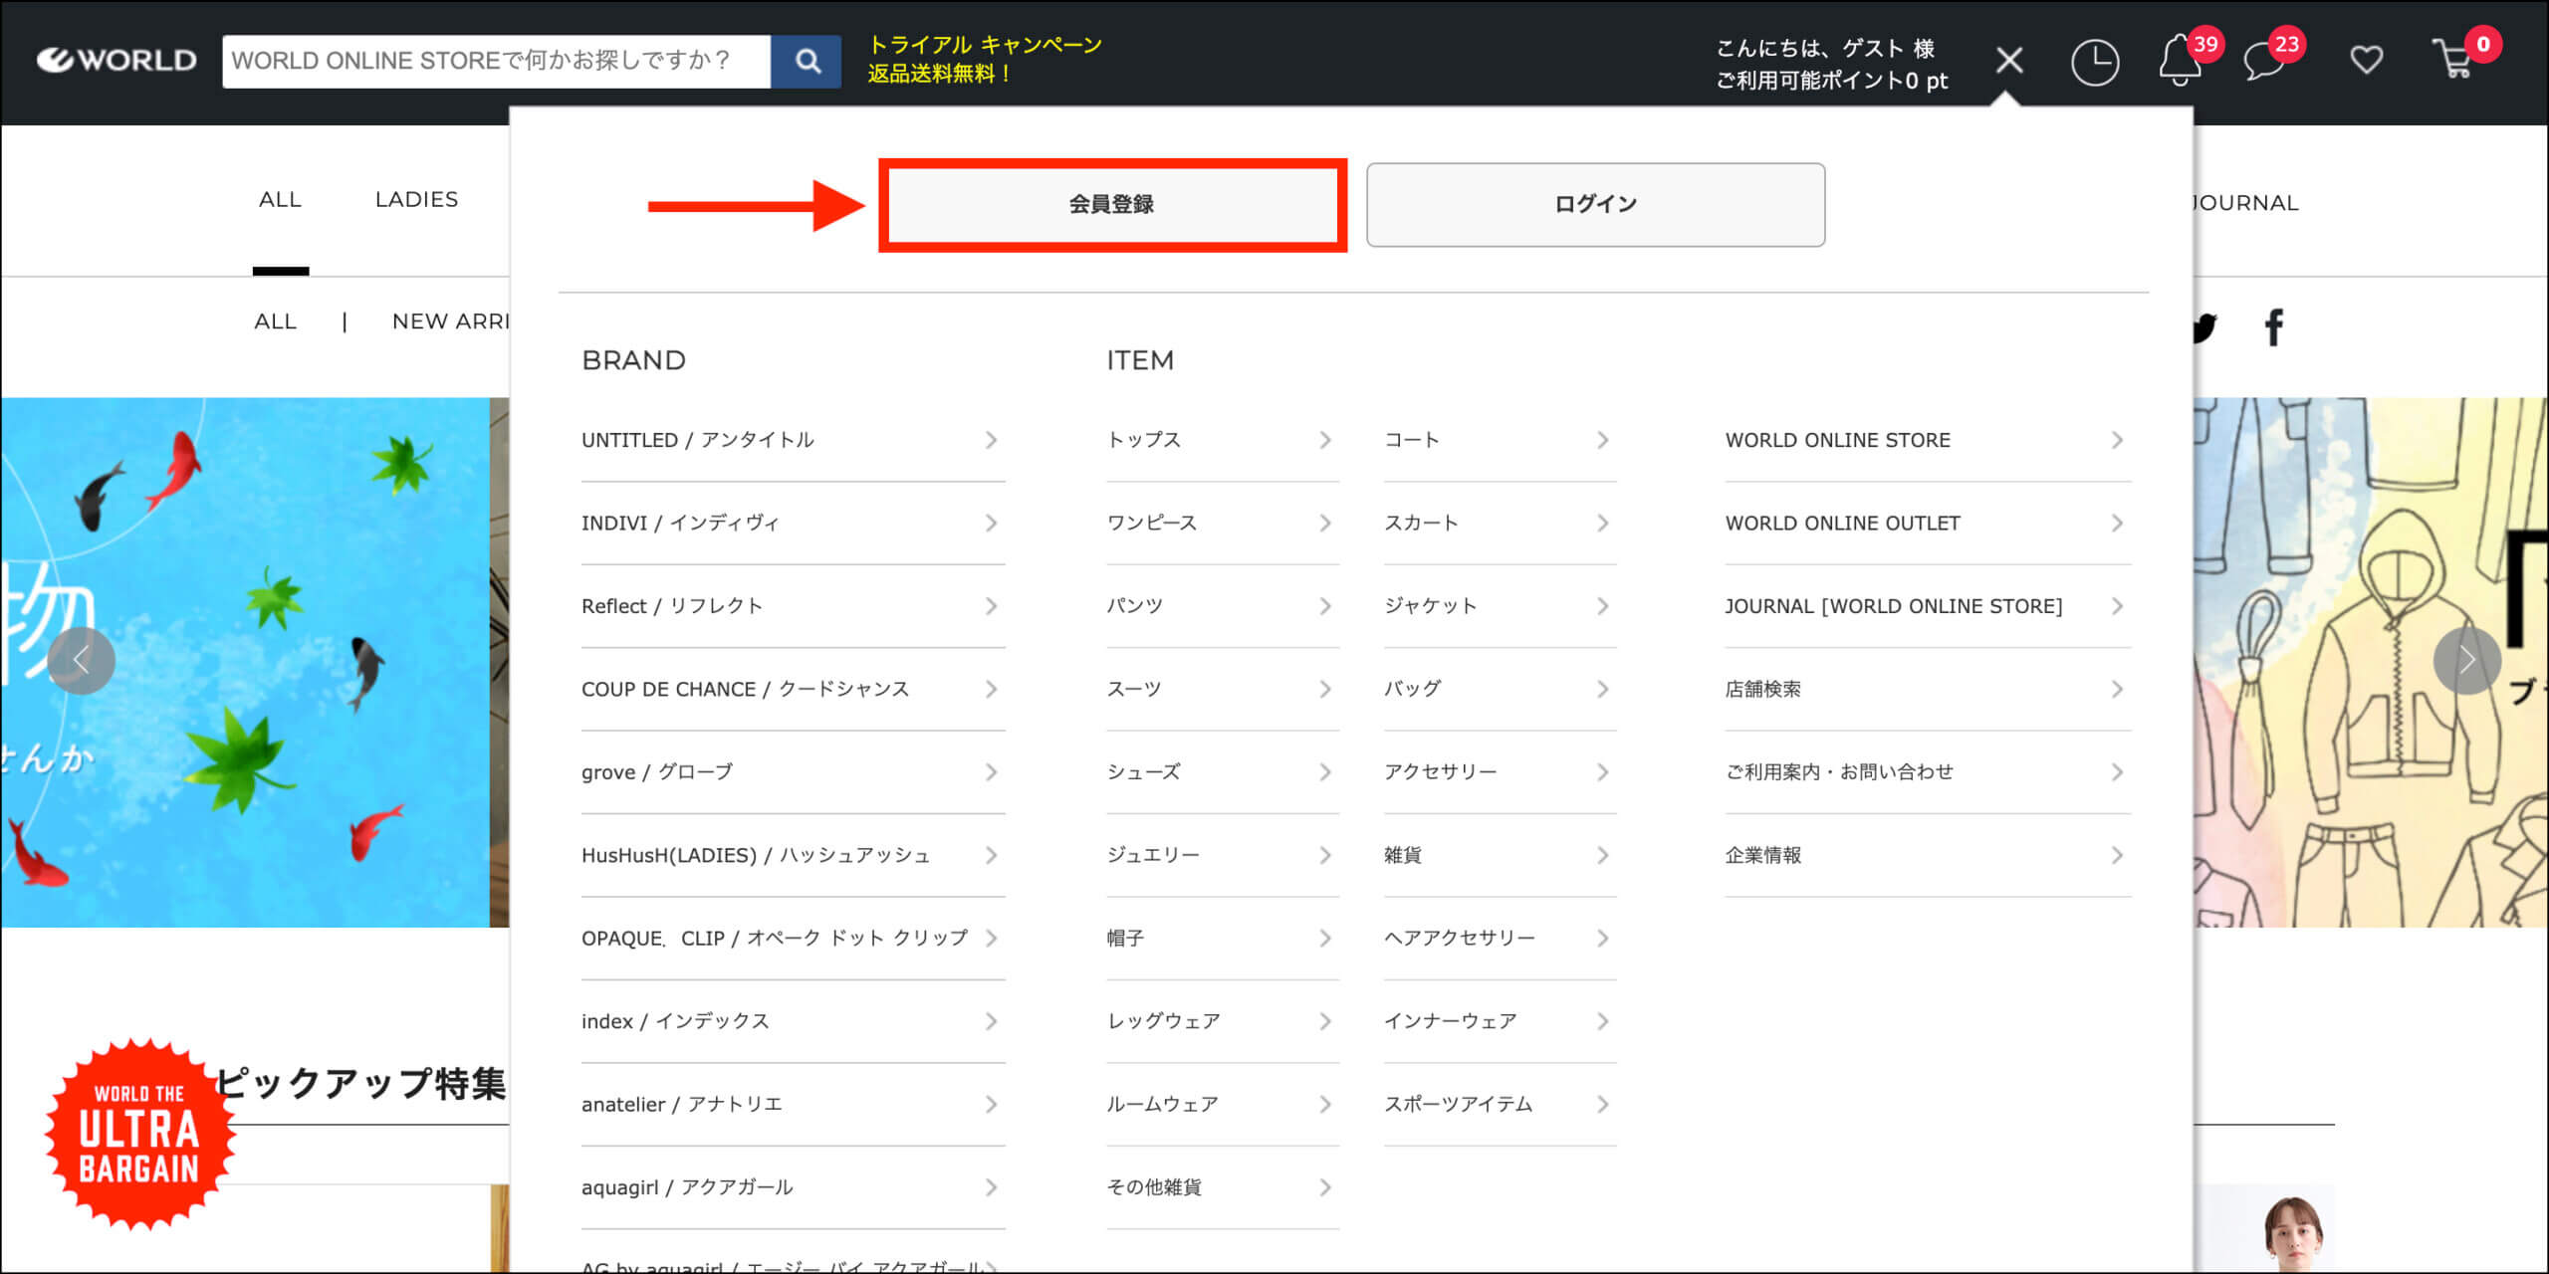
Task: Open WORLD ONLINE STORE link
Action: (1928, 440)
